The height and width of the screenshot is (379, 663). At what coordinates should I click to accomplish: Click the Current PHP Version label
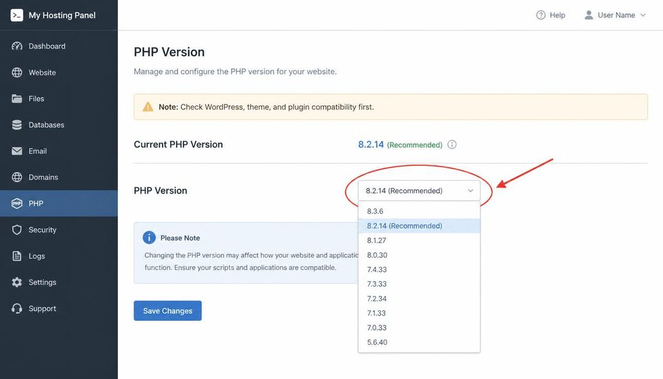(x=178, y=144)
